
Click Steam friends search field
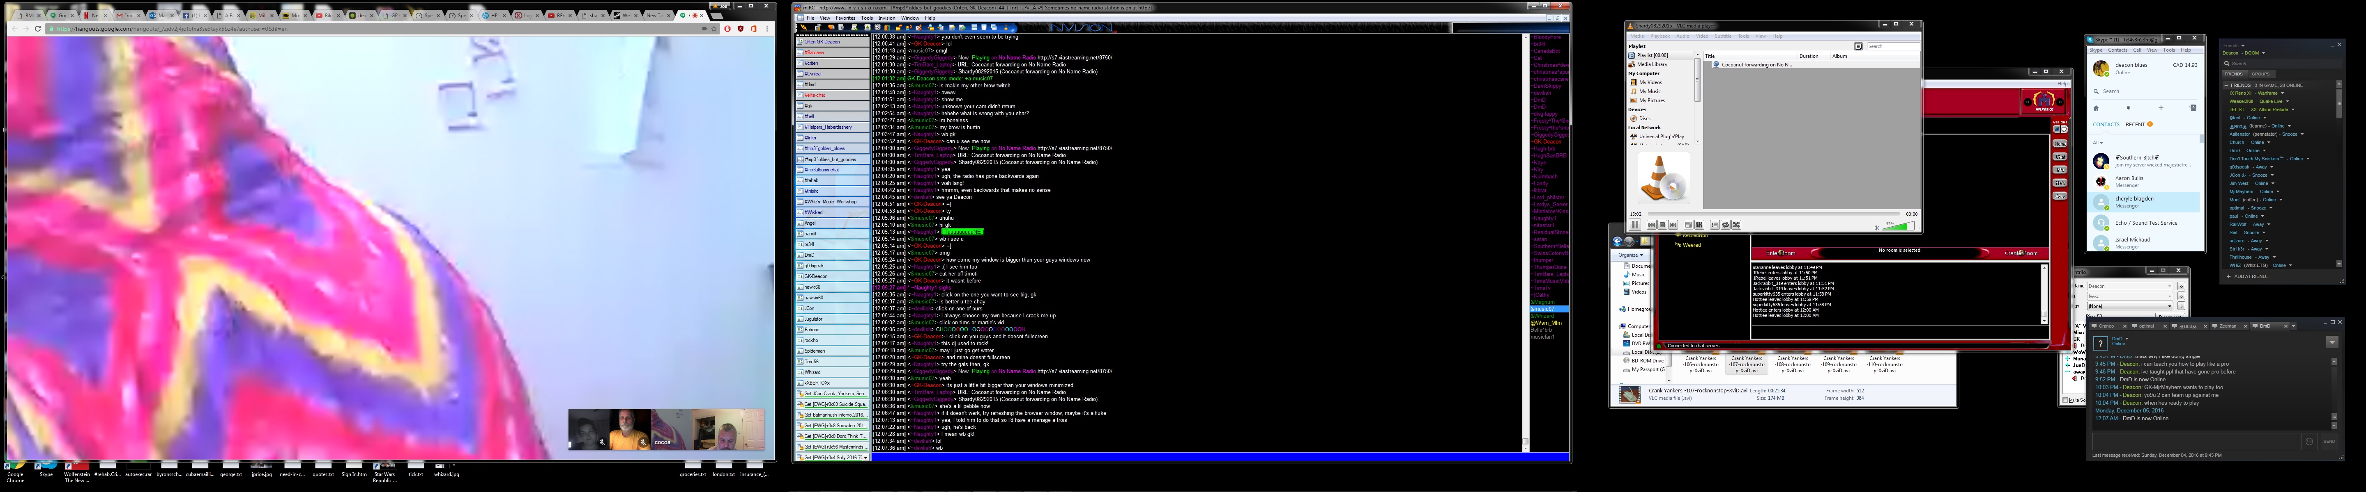tap(2283, 63)
